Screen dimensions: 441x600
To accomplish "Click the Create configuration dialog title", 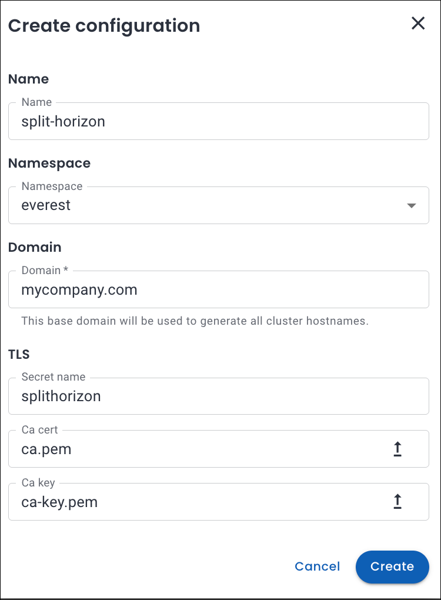I will click(x=104, y=26).
